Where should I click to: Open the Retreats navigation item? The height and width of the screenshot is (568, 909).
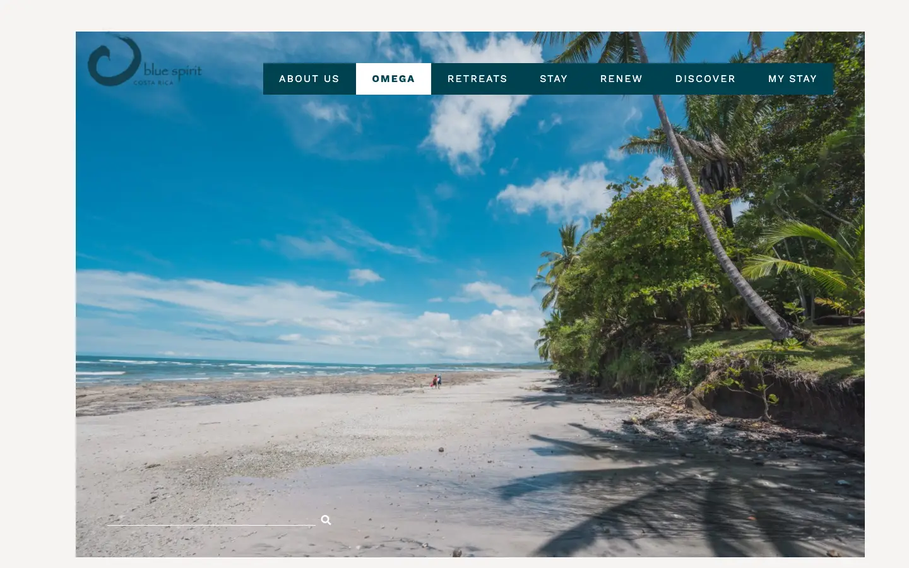click(x=477, y=79)
